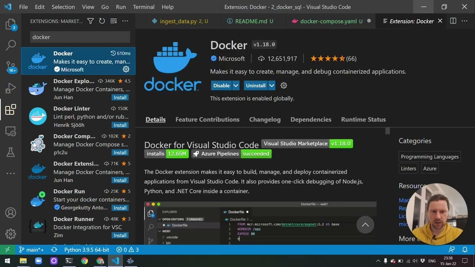Open the Selection menu
Image resolution: width=475 pixels, height=267 pixels.
pos(63,7)
